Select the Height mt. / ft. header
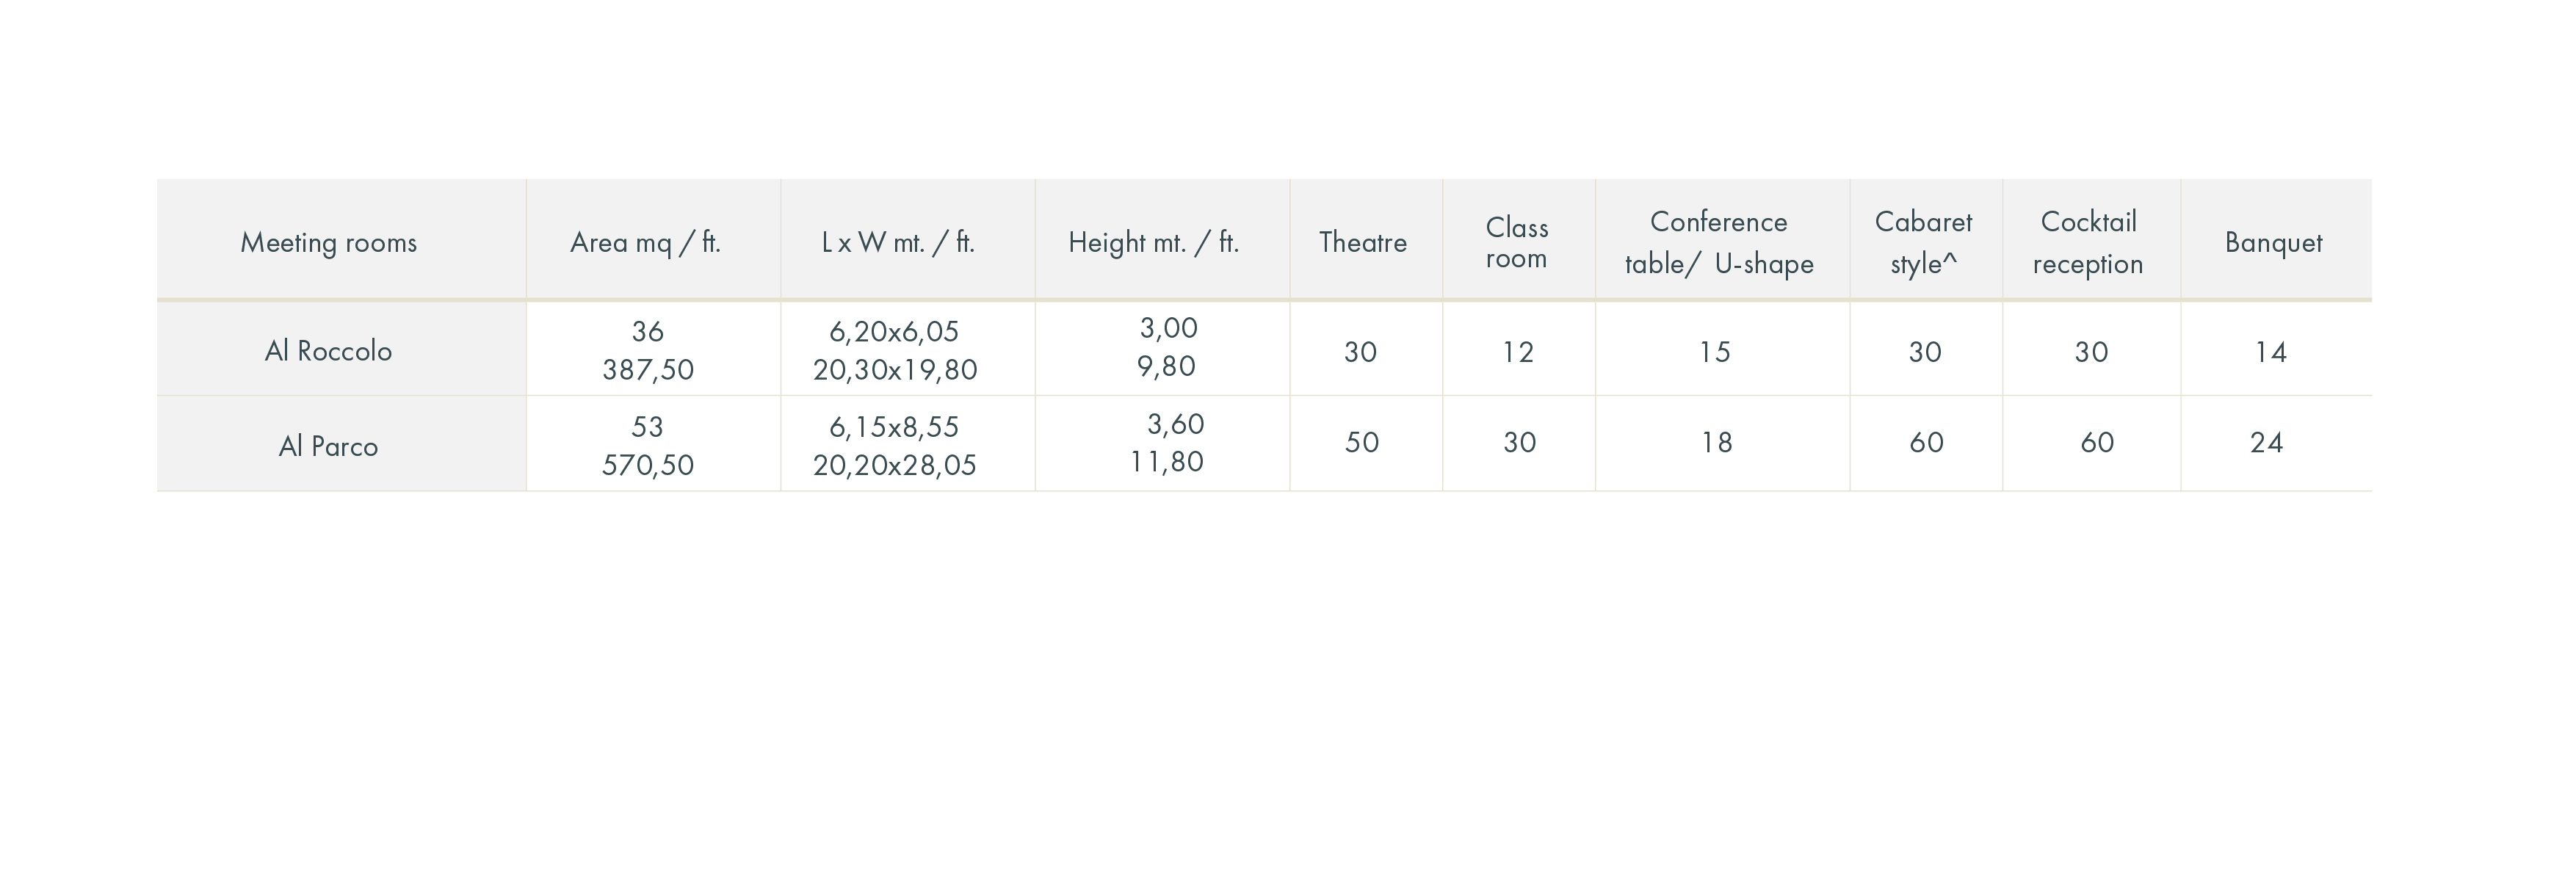 click(1153, 242)
